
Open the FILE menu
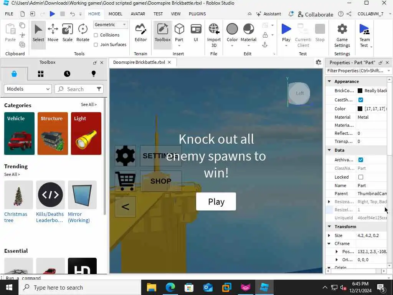click(9, 14)
